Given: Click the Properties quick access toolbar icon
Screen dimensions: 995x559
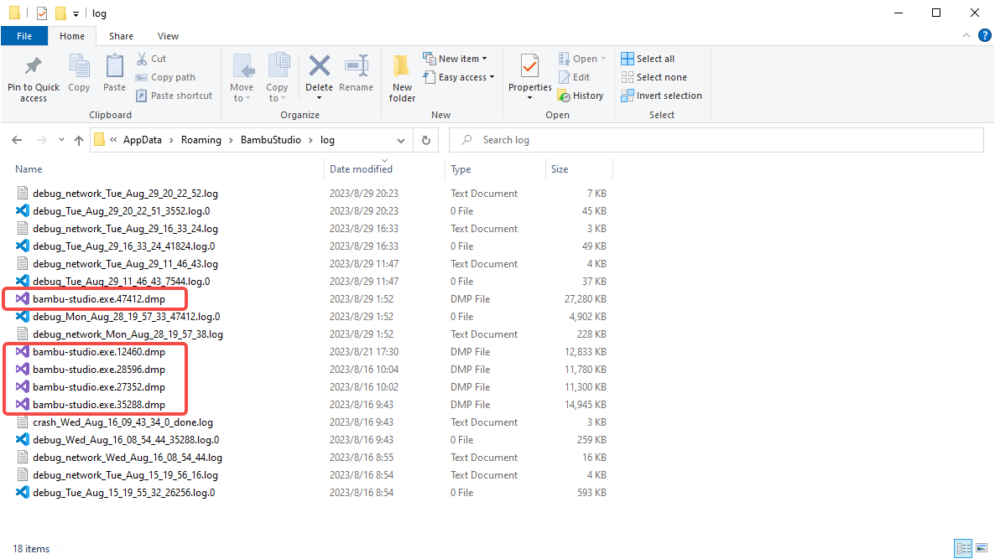Looking at the screenshot, I should click(x=42, y=13).
